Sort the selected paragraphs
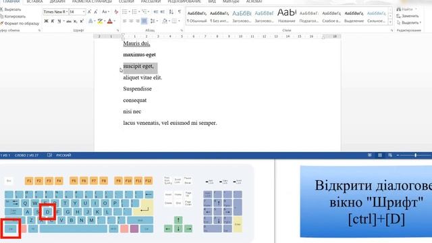Screen dimensions: 432x243 [171, 12]
